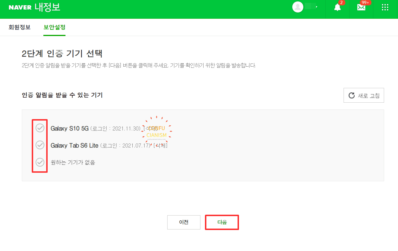The image size is (398, 251).
Task: Click the 다음 button
Action: point(222,222)
